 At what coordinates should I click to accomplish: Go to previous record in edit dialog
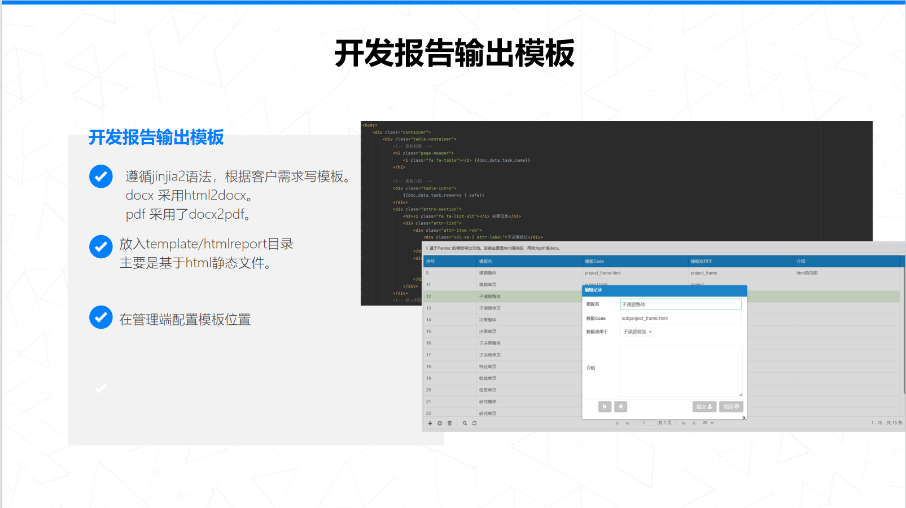point(605,407)
